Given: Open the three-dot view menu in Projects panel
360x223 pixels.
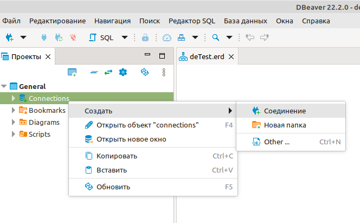Looking at the screenshot, I should (x=164, y=72).
